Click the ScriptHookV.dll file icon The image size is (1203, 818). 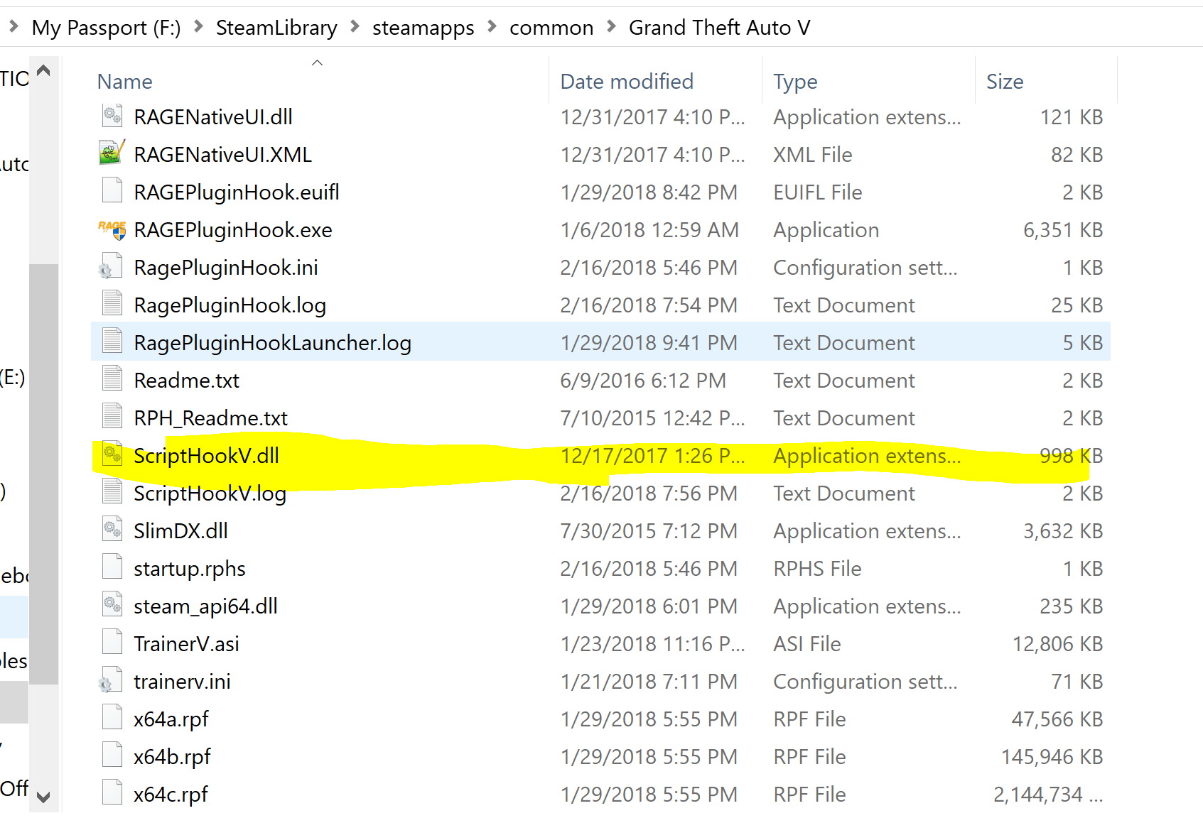(x=112, y=455)
